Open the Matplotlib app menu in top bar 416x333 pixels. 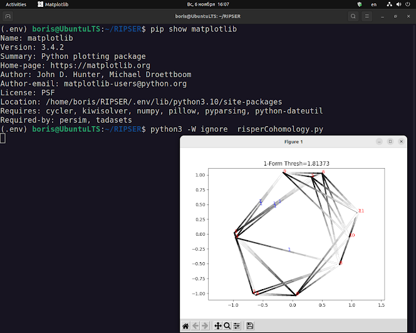(x=53, y=4)
